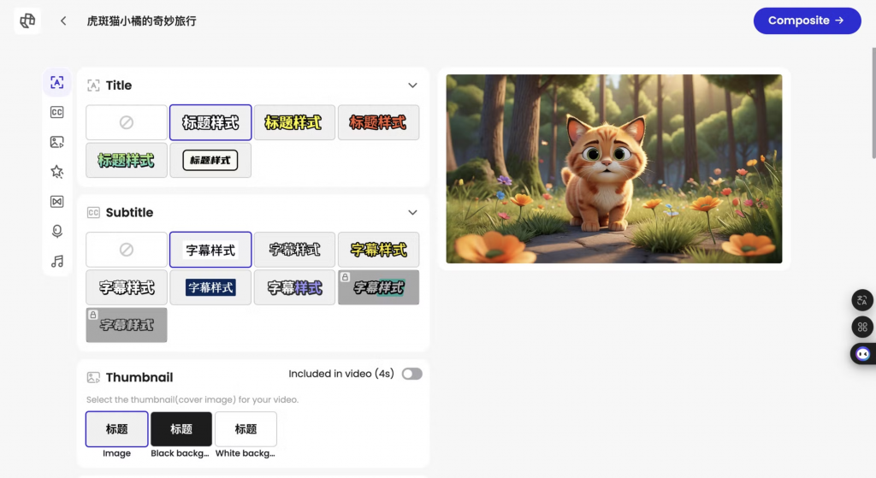The height and width of the screenshot is (478, 876).
Task: Select the plain black subtitle style
Action: pos(210,250)
